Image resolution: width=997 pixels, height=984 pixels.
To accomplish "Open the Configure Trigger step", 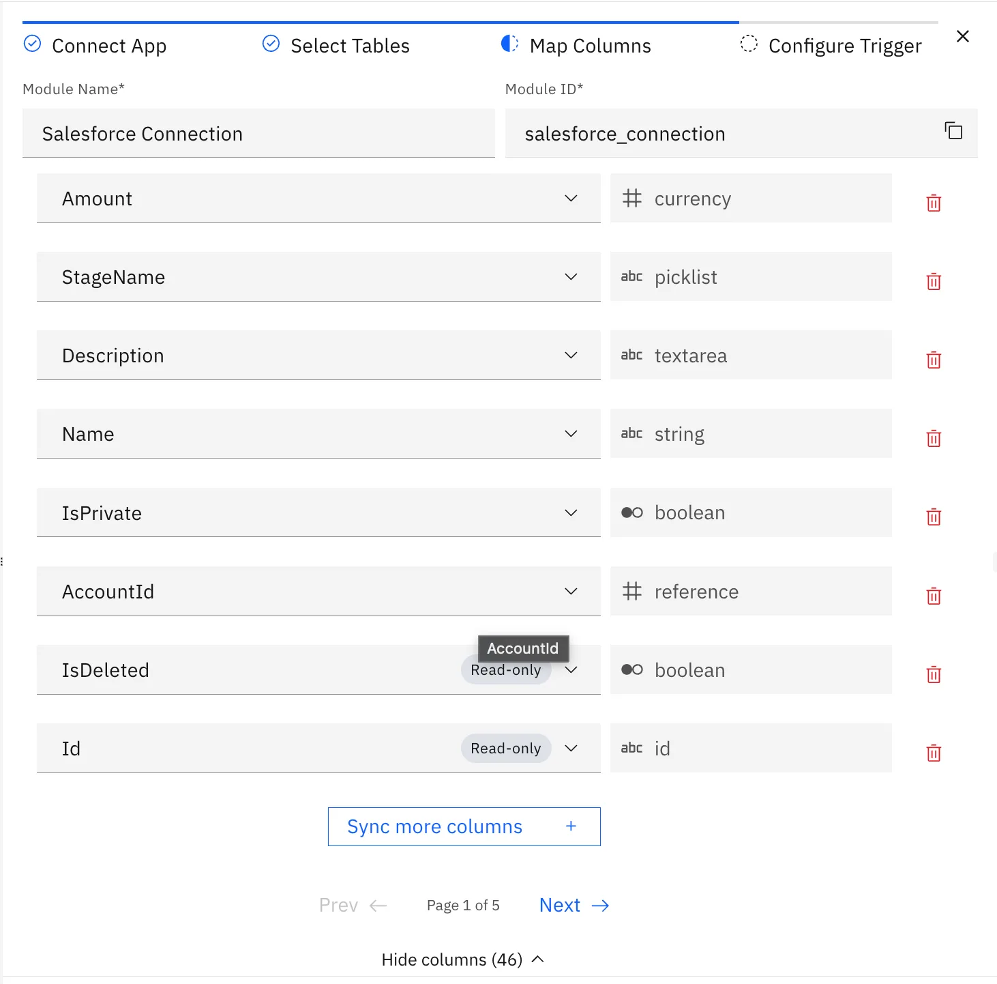I will [831, 45].
